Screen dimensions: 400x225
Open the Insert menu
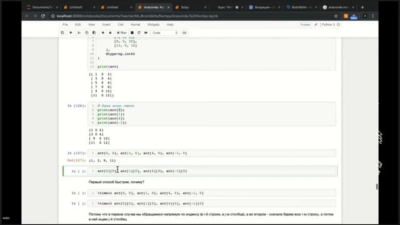coord(106,24)
